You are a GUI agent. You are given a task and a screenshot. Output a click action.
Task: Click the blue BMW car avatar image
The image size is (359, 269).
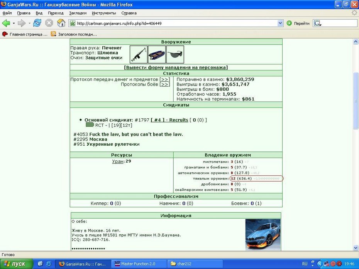(262, 235)
